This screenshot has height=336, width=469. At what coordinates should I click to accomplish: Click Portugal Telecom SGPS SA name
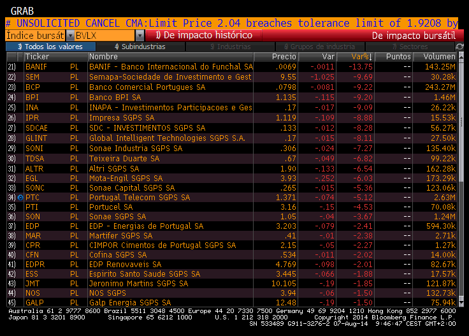(140, 198)
